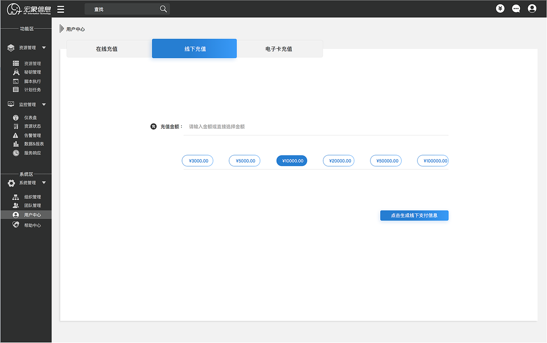Image resolution: width=547 pixels, height=343 pixels.
Task: Click the 系统区 sidebar label
Action: pyautogui.click(x=26, y=174)
